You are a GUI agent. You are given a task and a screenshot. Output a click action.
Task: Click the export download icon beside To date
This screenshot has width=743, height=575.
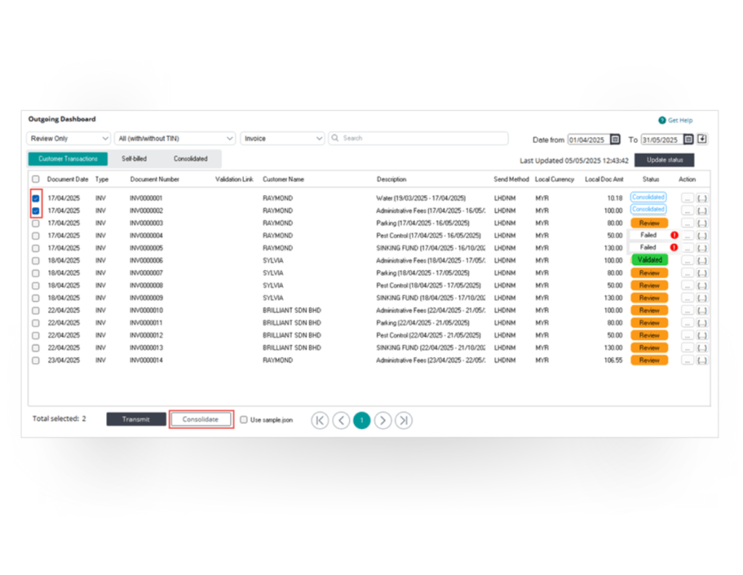[702, 139]
